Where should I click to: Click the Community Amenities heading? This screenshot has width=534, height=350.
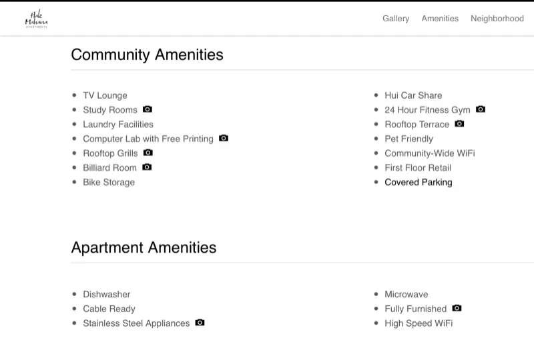tap(147, 55)
